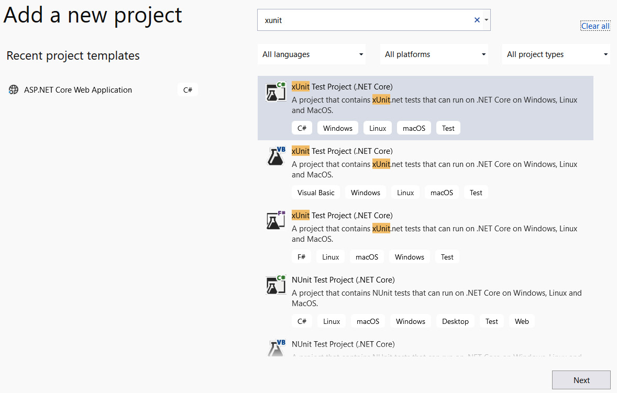
Task: Click the Visual Basic xUnit Test Project icon
Action: click(x=276, y=155)
